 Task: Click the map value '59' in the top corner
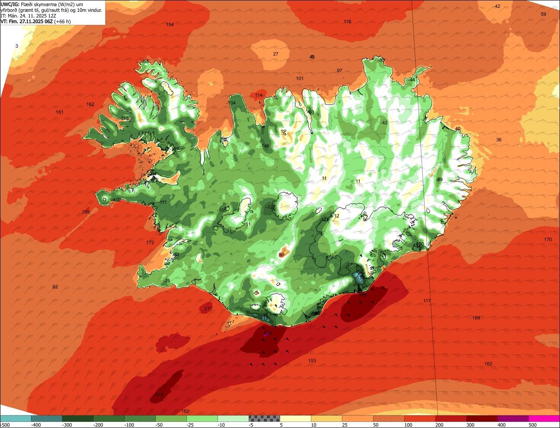(x=543, y=14)
